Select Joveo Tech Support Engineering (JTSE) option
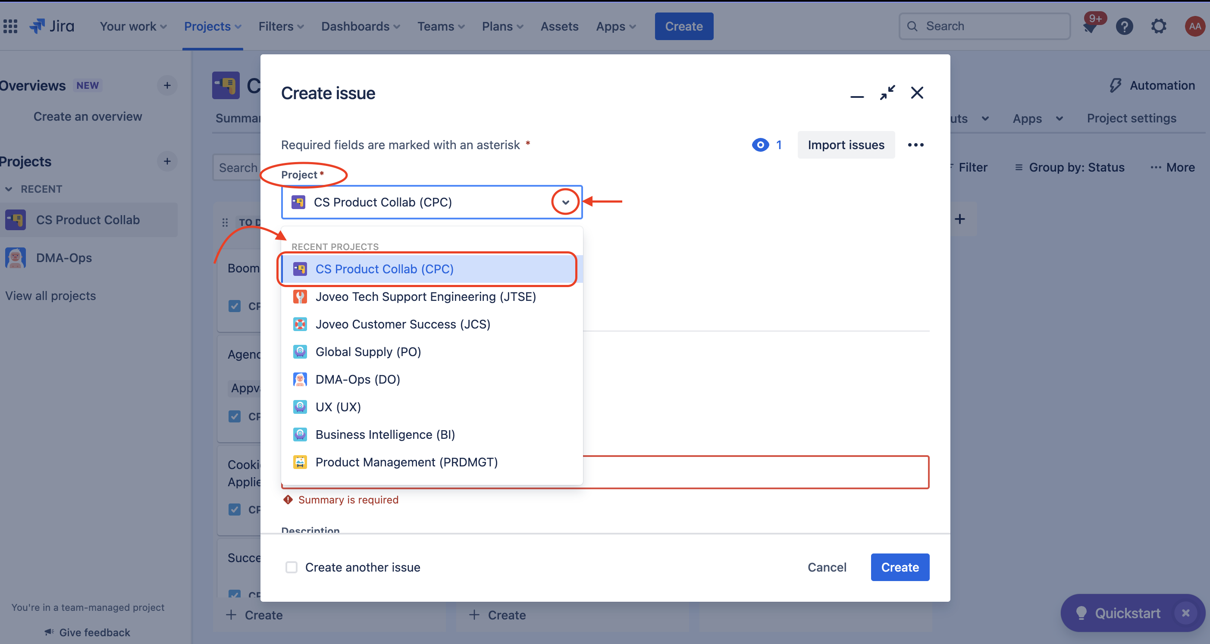The height and width of the screenshot is (644, 1210). pyautogui.click(x=425, y=297)
